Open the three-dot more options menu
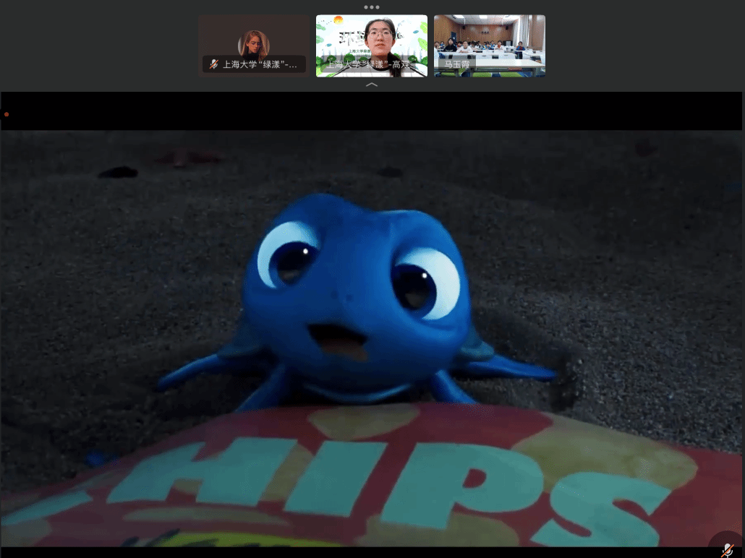Viewport: 745px width, 558px height. click(x=372, y=7)
